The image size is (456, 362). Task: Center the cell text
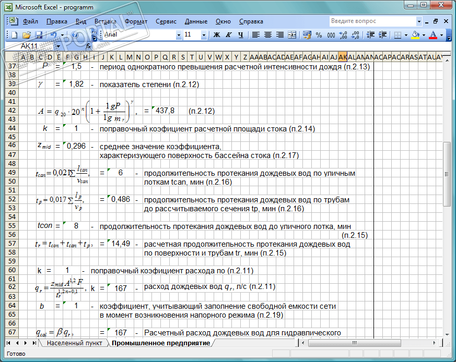[x=268, y=35]
